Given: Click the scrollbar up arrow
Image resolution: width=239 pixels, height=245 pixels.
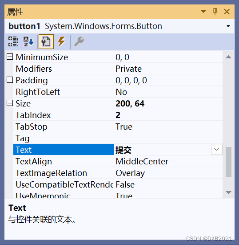Looking at the screenshot, I should pyautogui.click(x=228, y=57).
